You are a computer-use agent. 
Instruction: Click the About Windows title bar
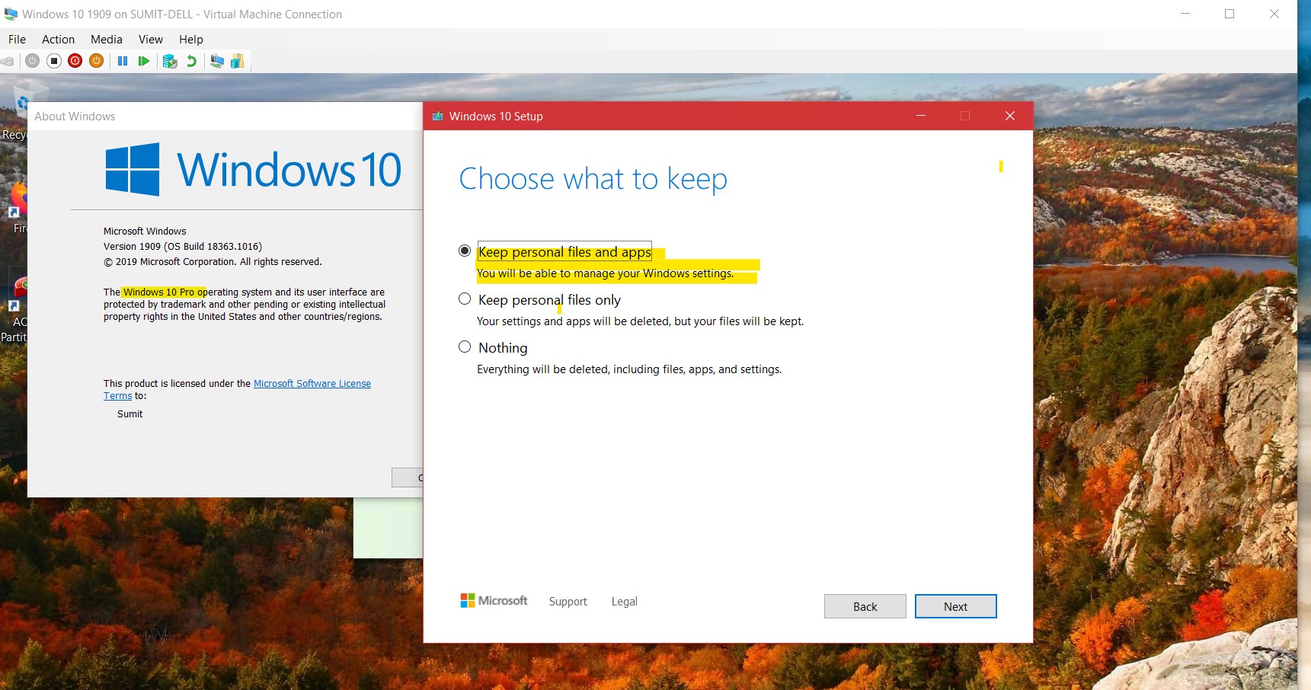(x=225, y=116)
